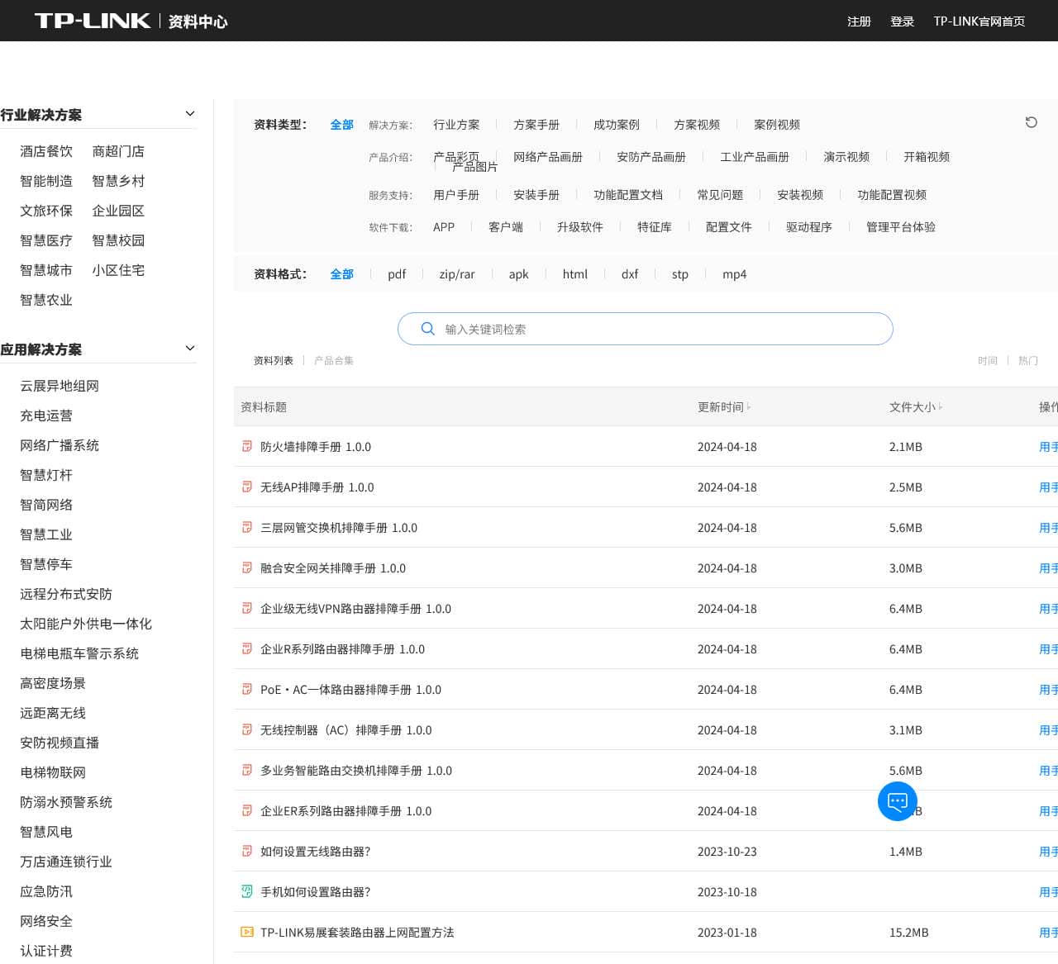Open 酒店餐饮 industry solution
Viewport: 1058px width, 964px height.
tap(46, 151)
